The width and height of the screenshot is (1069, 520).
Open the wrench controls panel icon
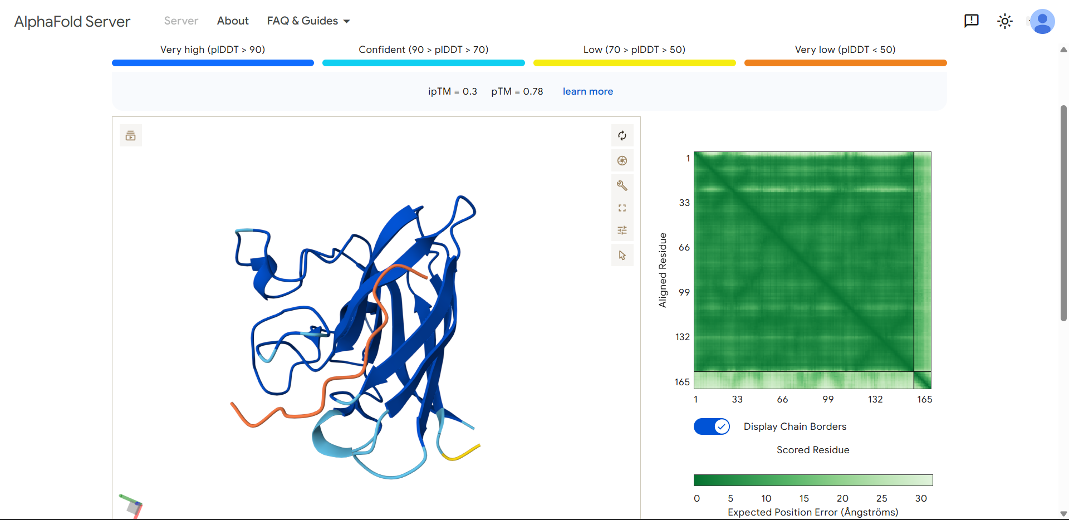coord(622,185)
